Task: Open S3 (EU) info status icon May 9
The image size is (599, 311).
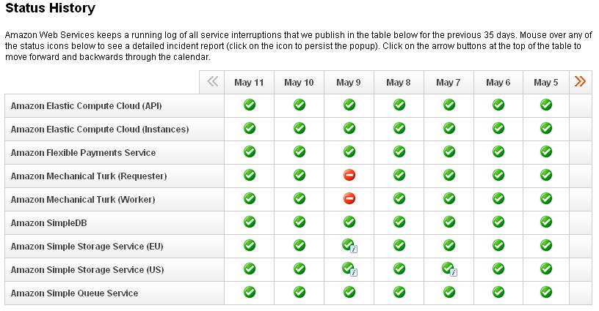Action: [350, 246]
